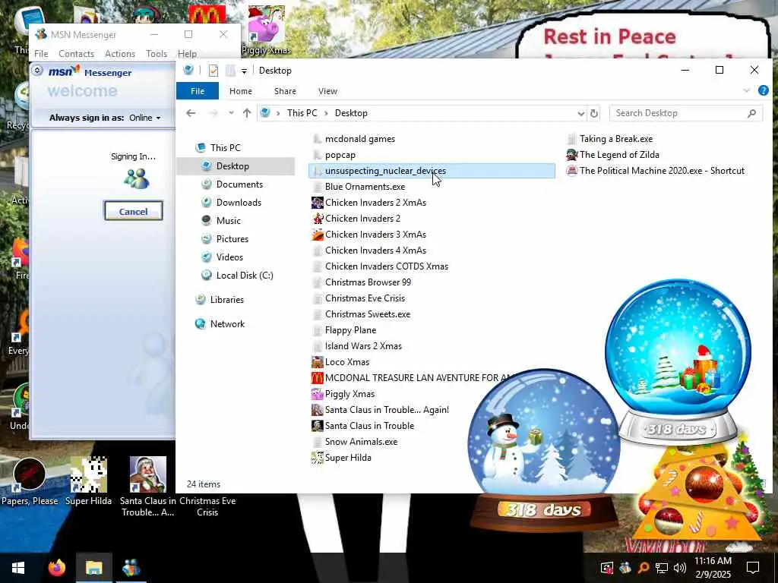Image resolution: width=778 pixels, height=583 pixels.
Task: Click the Explorer help question mark icon
Action: click(x=763, y=90)
